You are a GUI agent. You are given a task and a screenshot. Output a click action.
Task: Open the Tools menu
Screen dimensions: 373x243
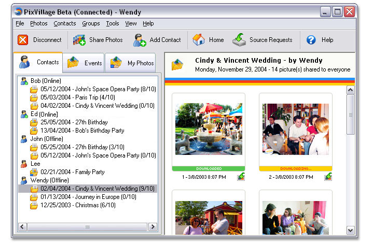(x=113, y=23)
